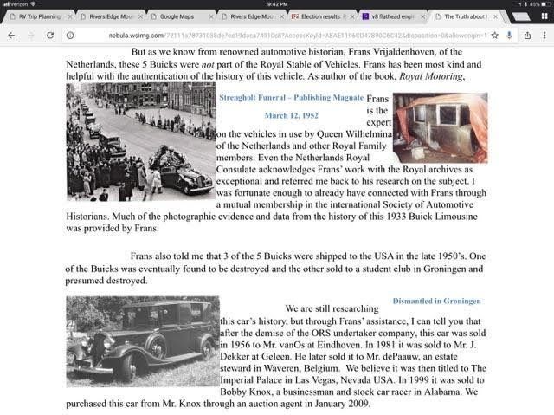Switch to the v8 flathead engine tab
The image size is (554, 415).
pos(393,16)
